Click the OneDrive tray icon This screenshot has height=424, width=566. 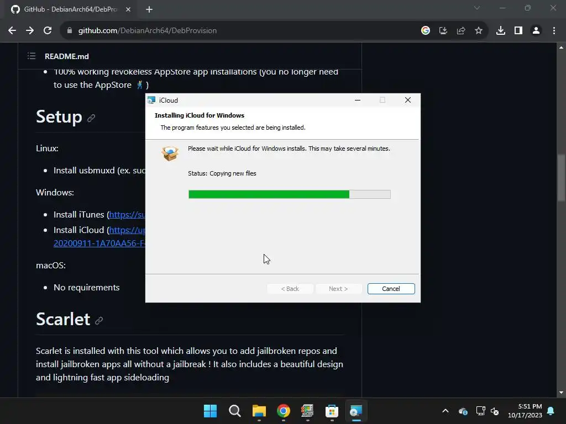coord(463,411)
